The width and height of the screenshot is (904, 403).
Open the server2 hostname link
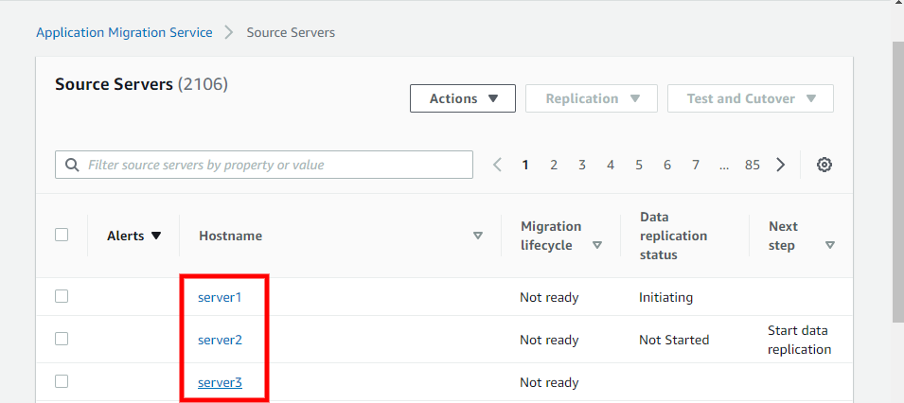(x=220, y=341)
